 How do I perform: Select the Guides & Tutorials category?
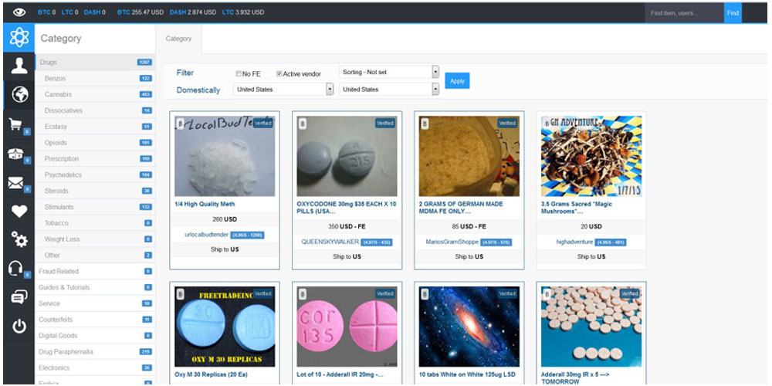(x=95, y=287)
